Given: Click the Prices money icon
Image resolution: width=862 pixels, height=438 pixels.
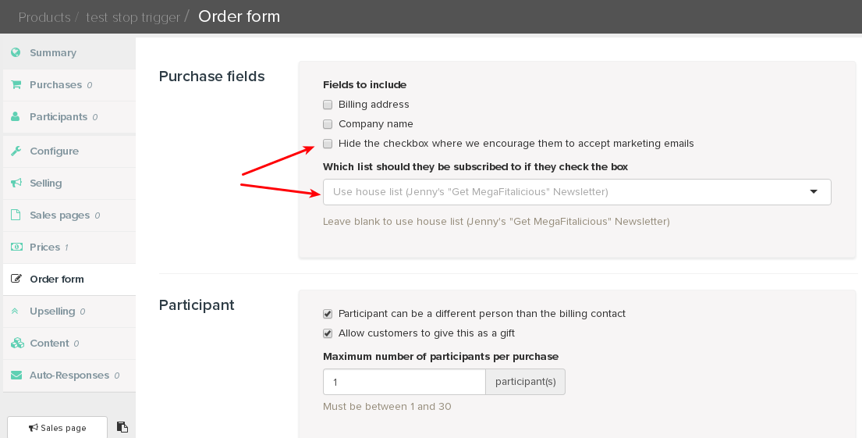Looking at the screenshot, I should coord(16,247).
